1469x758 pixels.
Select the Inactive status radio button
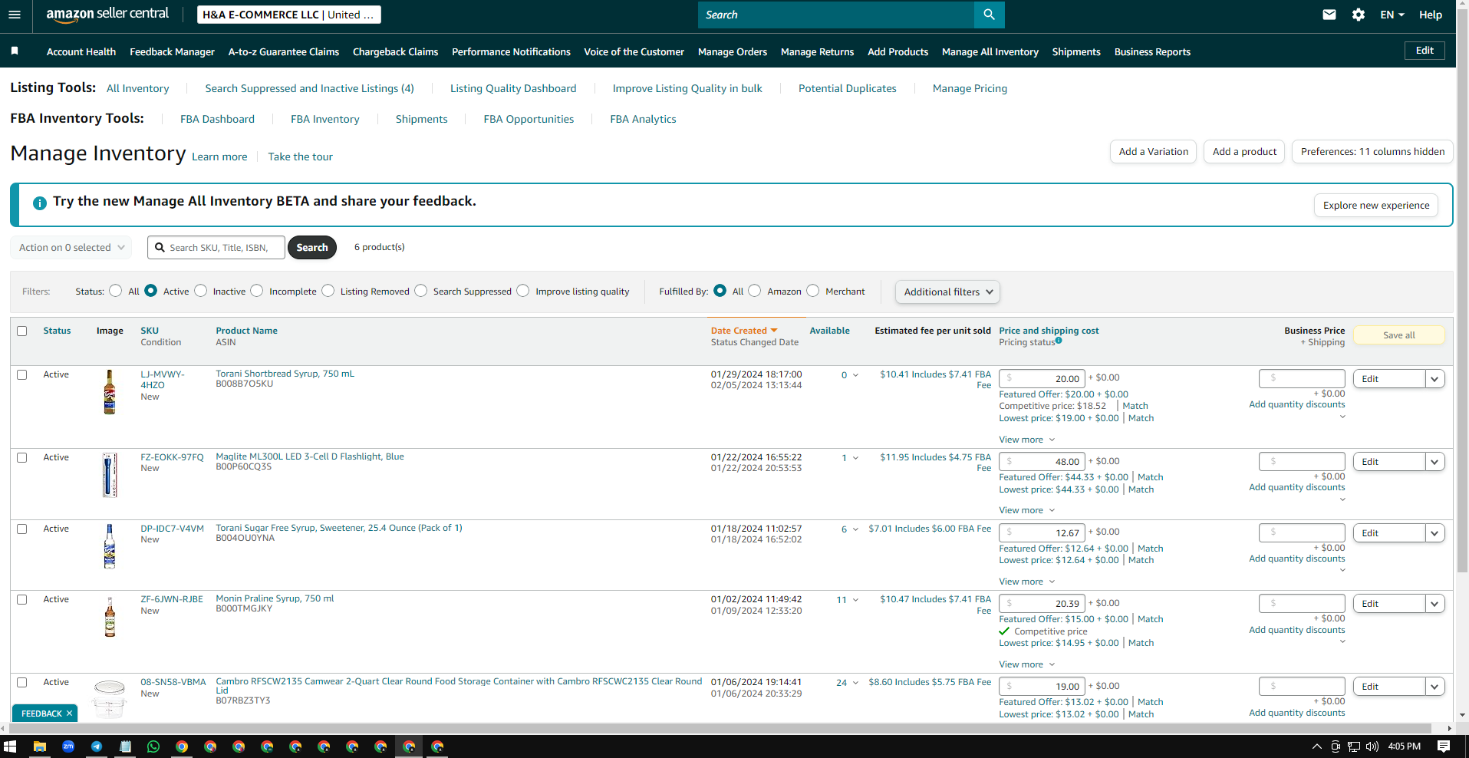pos(201,291)
